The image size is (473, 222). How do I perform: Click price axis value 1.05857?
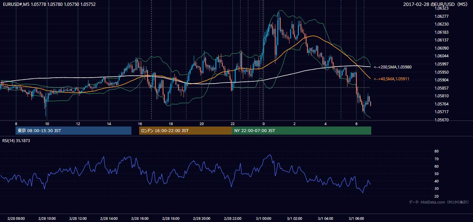[442, 88]
